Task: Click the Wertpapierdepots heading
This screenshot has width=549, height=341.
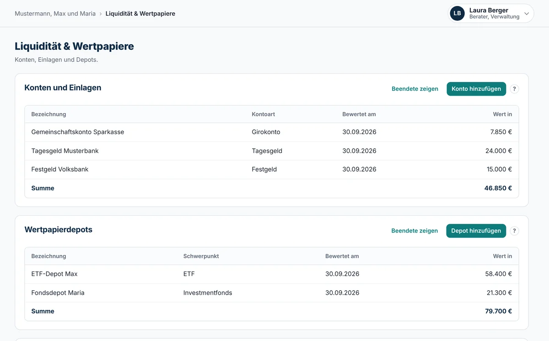Action: 58,230
